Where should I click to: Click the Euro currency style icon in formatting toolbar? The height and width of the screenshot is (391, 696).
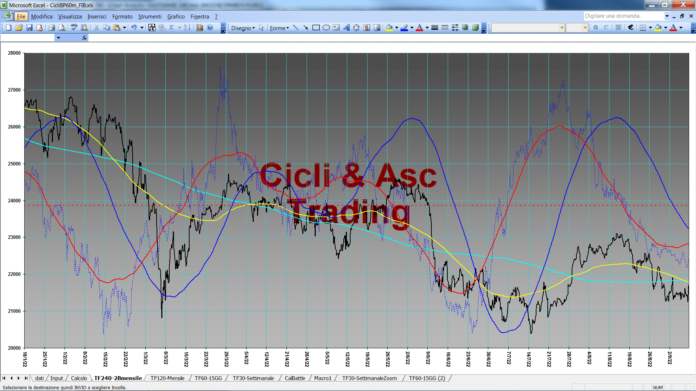click(x=631, y=28)
